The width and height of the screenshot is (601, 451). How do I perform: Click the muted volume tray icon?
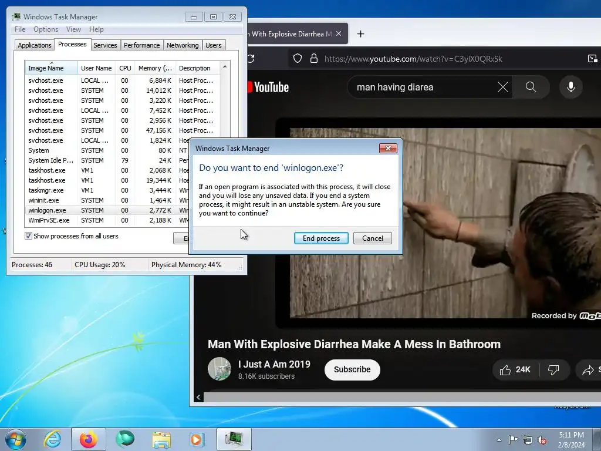point(542,440)
